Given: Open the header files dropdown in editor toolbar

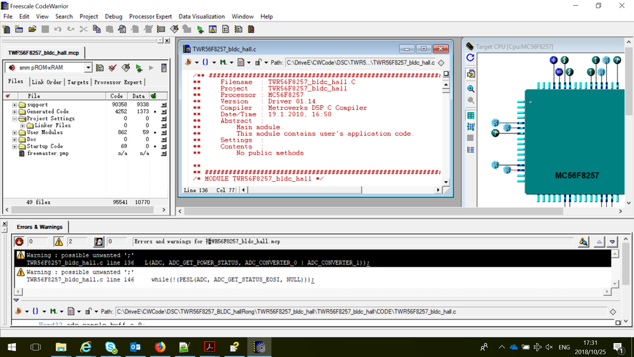Looking at the screenshot, I should click(x=190, y=62).
